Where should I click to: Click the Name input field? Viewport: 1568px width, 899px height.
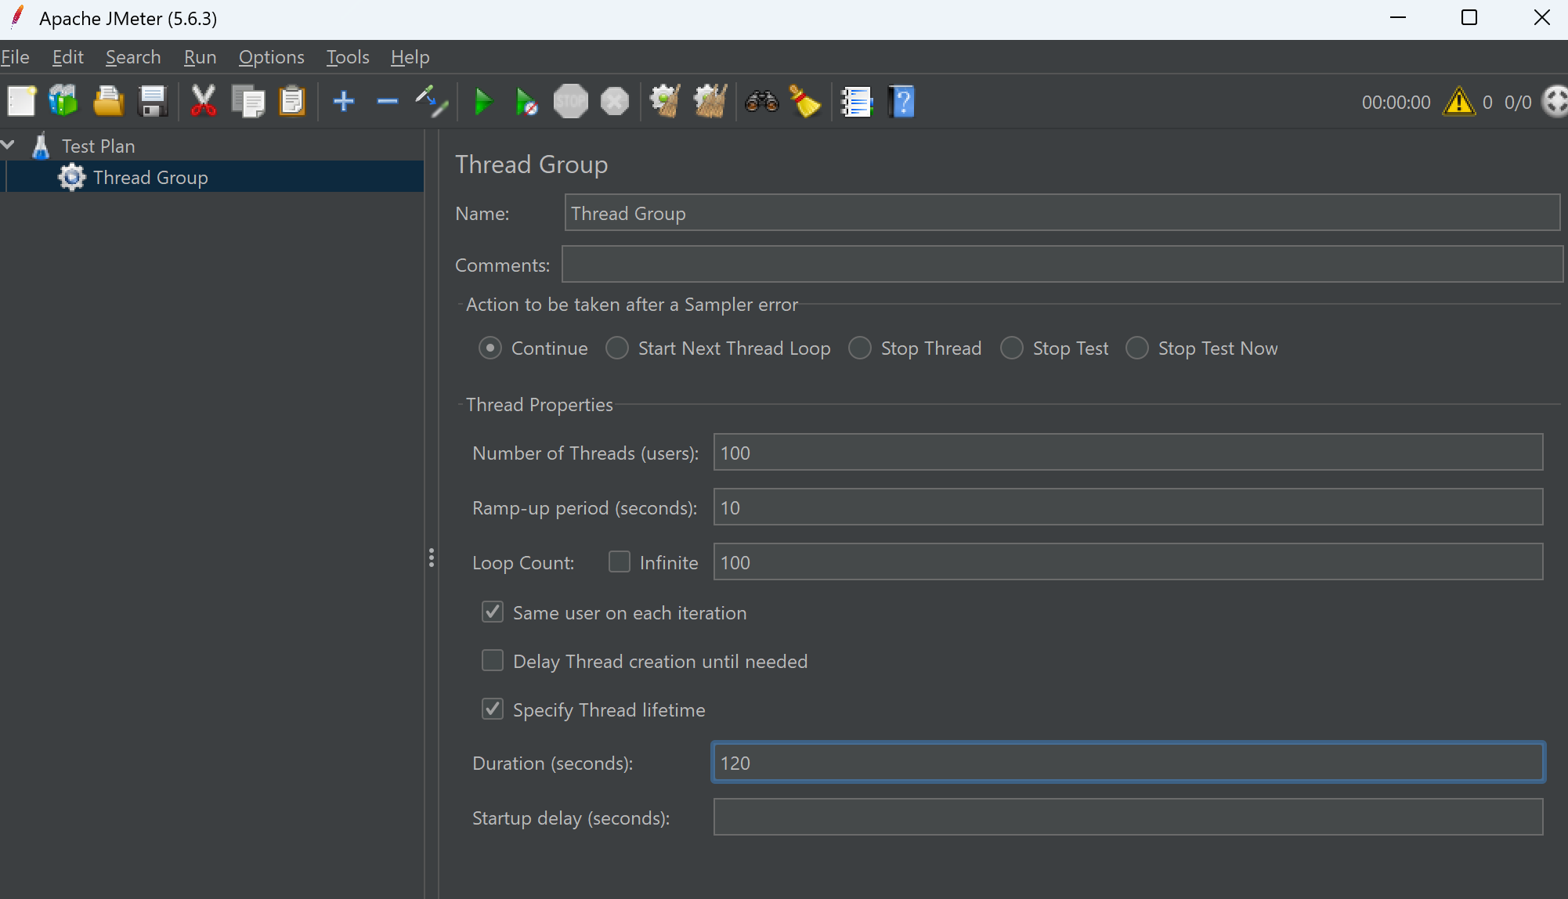[1062, 213]
